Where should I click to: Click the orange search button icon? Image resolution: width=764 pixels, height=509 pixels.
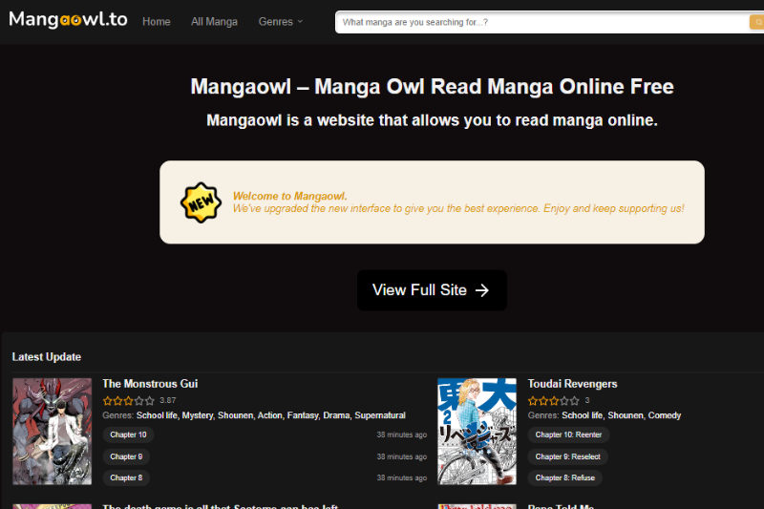[757, 22]
